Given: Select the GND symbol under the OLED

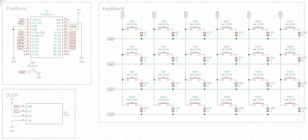Looking at the screenshot, I should click(12, 128).
